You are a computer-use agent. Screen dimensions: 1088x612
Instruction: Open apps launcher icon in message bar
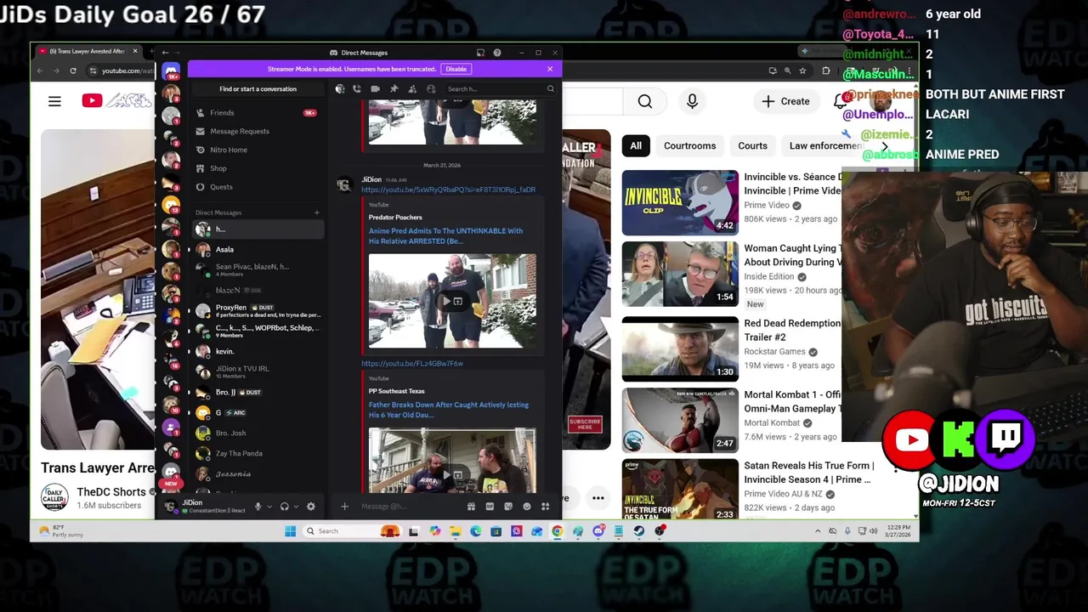(x=545, y=507)
